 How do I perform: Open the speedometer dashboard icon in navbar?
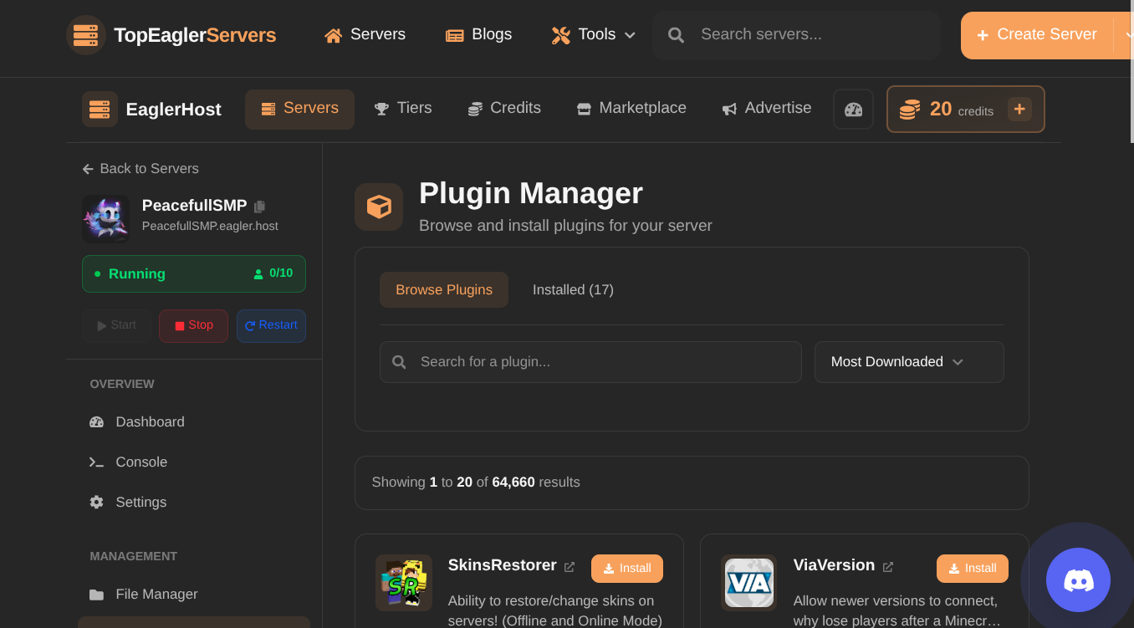[853, 110]
